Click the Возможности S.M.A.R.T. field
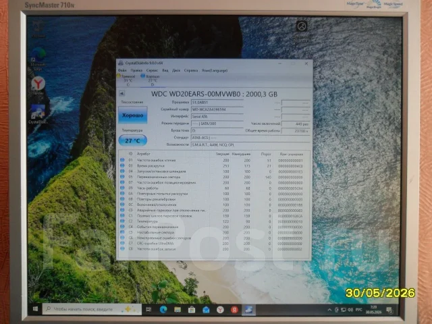The image size is (432, 324). pos(250,144)
